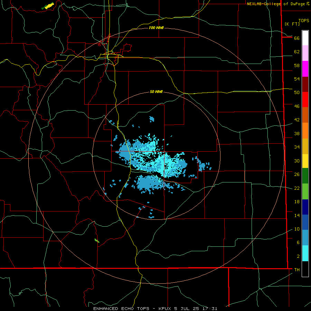Viewport: 311px width, 311px height.
Task: Click the dark red maroon legend band
Action: 305,84
